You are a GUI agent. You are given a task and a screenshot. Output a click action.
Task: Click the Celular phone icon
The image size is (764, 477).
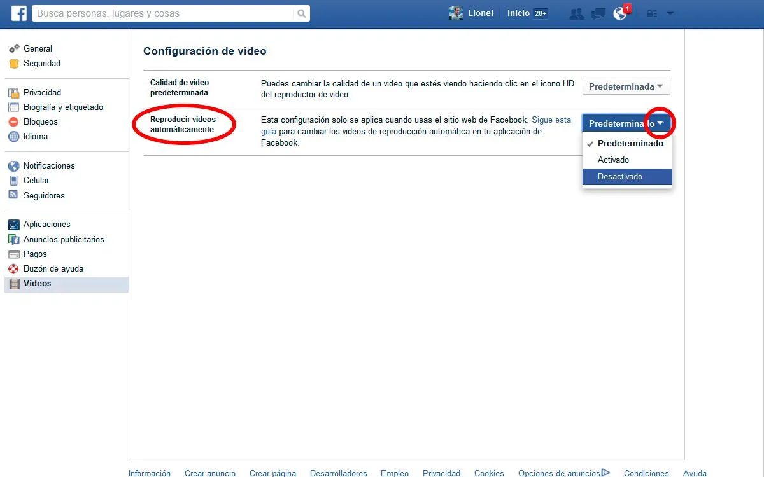point(14,180)
